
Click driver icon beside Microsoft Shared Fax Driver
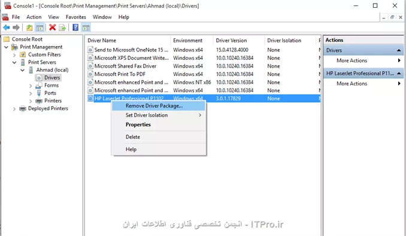click(x=90, y=66)
